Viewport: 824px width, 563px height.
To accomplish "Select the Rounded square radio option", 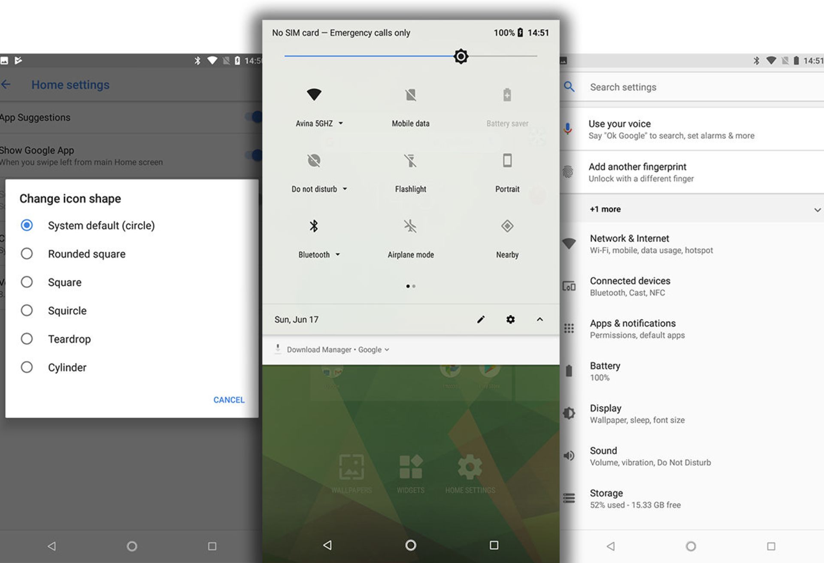I will coord(27,254).
